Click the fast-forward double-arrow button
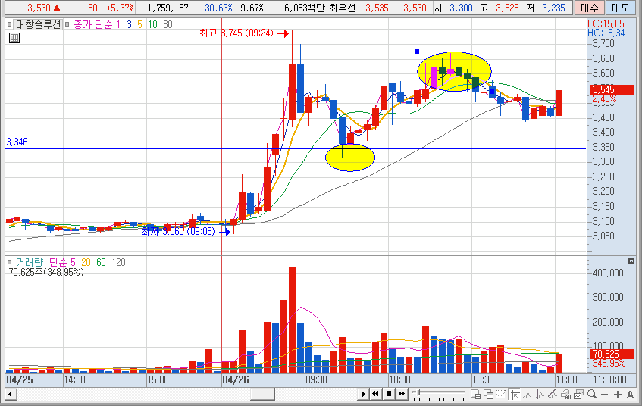642x406 pixels. [x=401, y=394]
